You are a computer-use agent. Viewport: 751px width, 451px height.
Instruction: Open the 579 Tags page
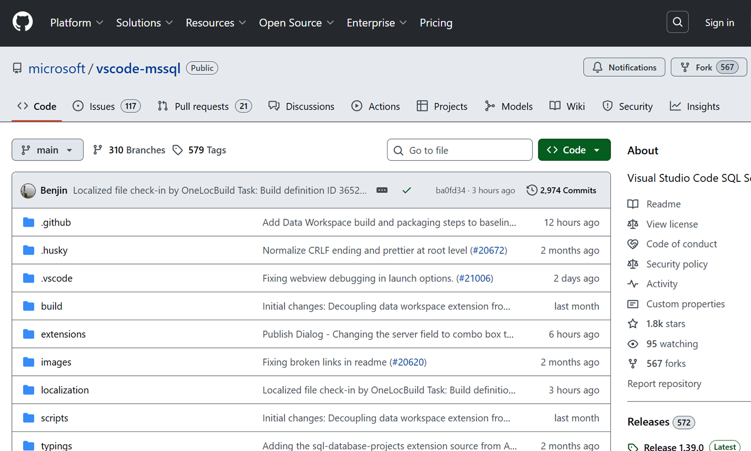coord(199,150)
